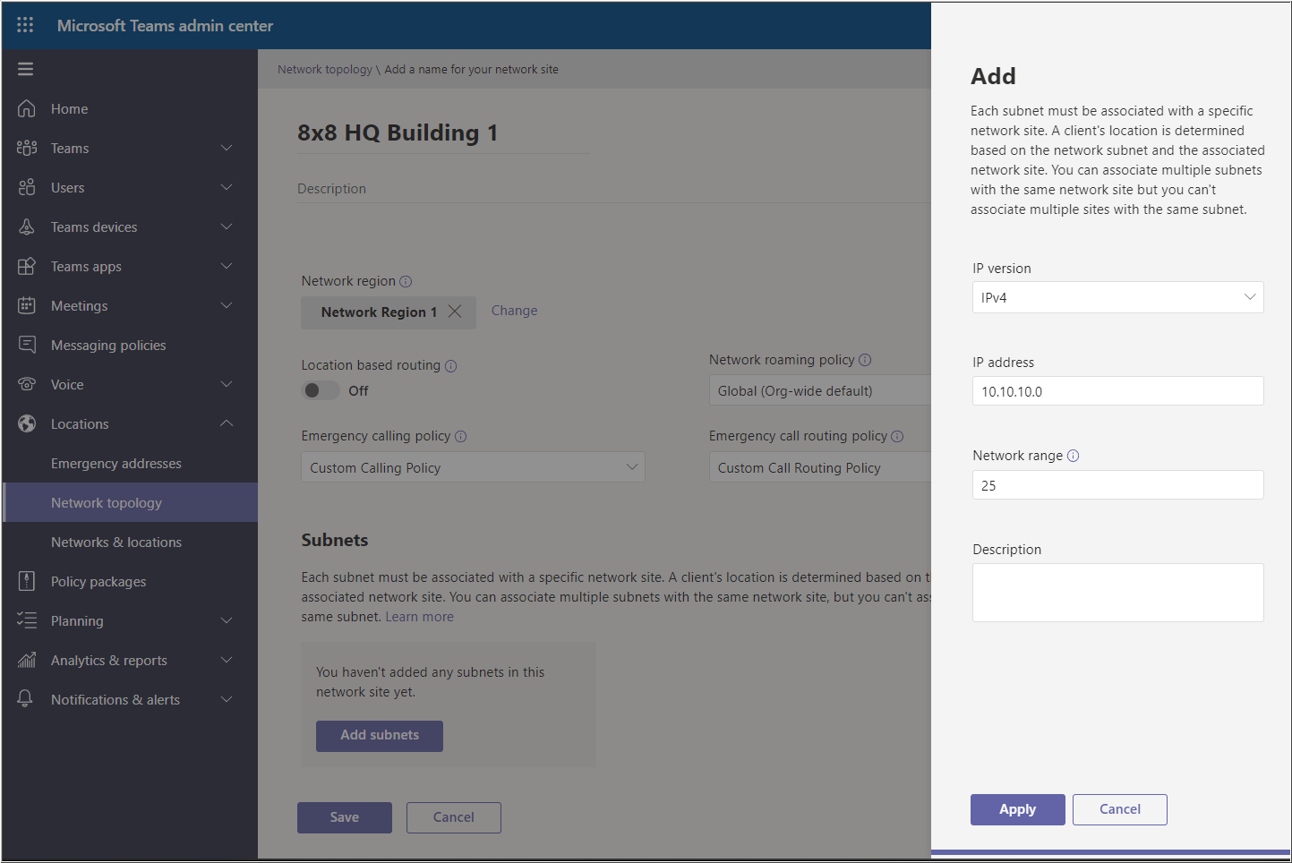Collapse the navigation hamburger menu

tap(25, 69)
